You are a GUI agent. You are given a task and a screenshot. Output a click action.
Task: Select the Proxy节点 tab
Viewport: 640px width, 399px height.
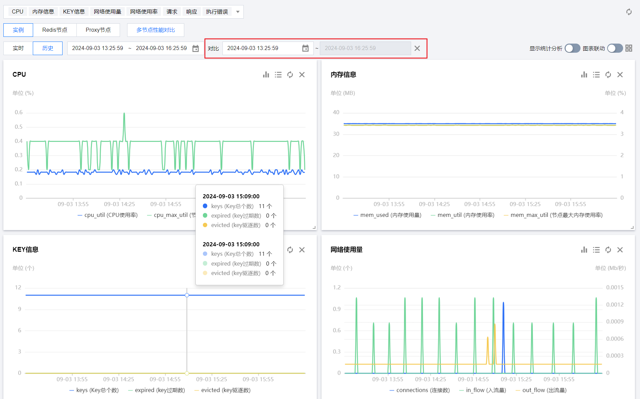click(98, 30)
